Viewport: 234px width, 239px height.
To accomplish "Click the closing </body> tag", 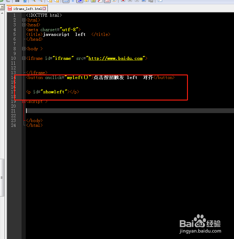I will (x=34, y=121).
